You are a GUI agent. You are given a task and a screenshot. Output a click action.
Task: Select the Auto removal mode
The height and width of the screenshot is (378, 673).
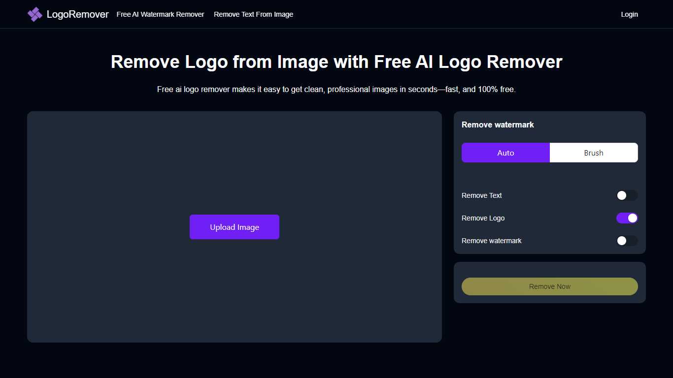click(505, 153)
